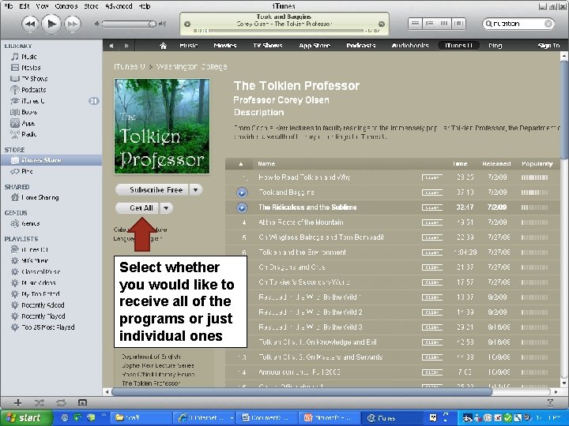
Task: Switch to Cover Flow view button
Action: 458,24
